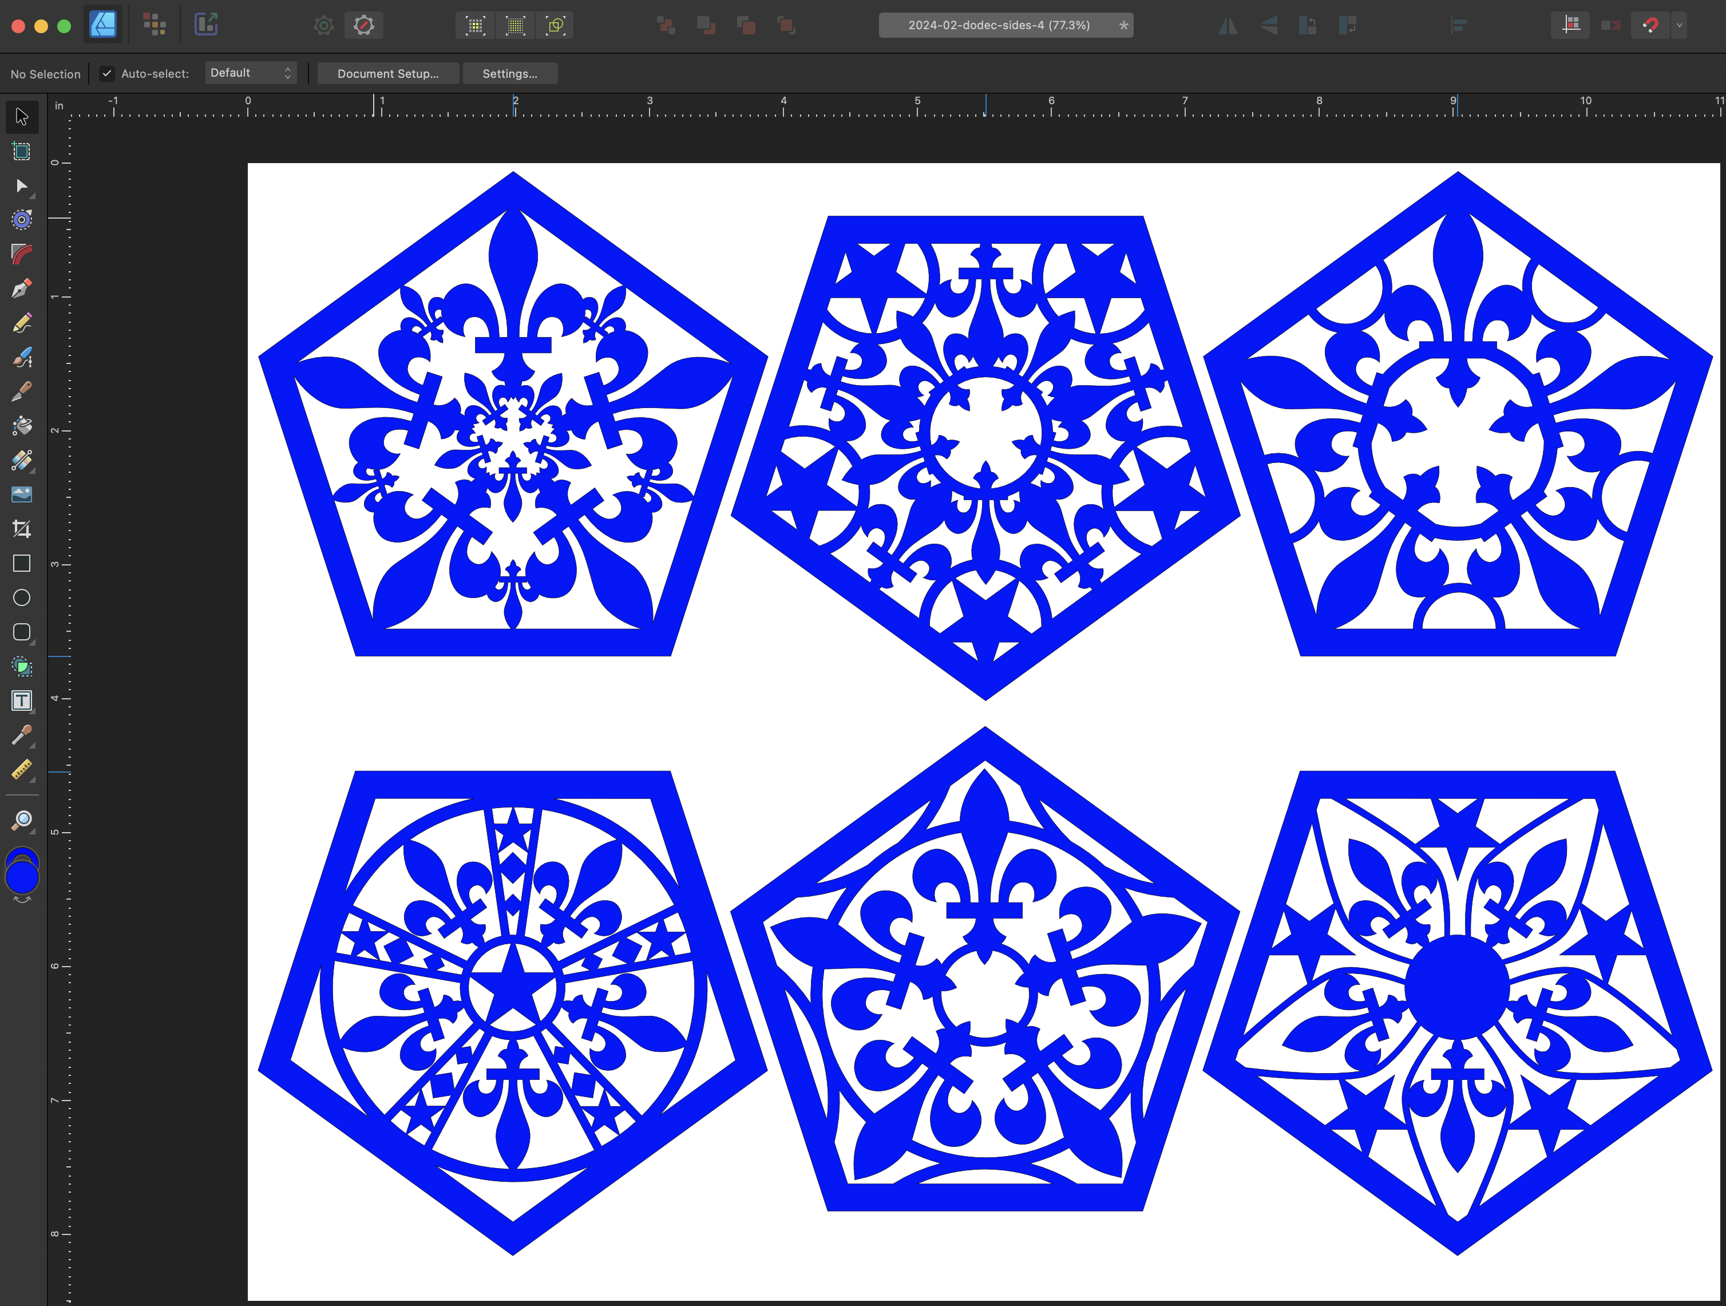Switch to the Designer persona
Image resolution: width=1726 pixels, height=1306 pixels.
[x=103, y=25]
